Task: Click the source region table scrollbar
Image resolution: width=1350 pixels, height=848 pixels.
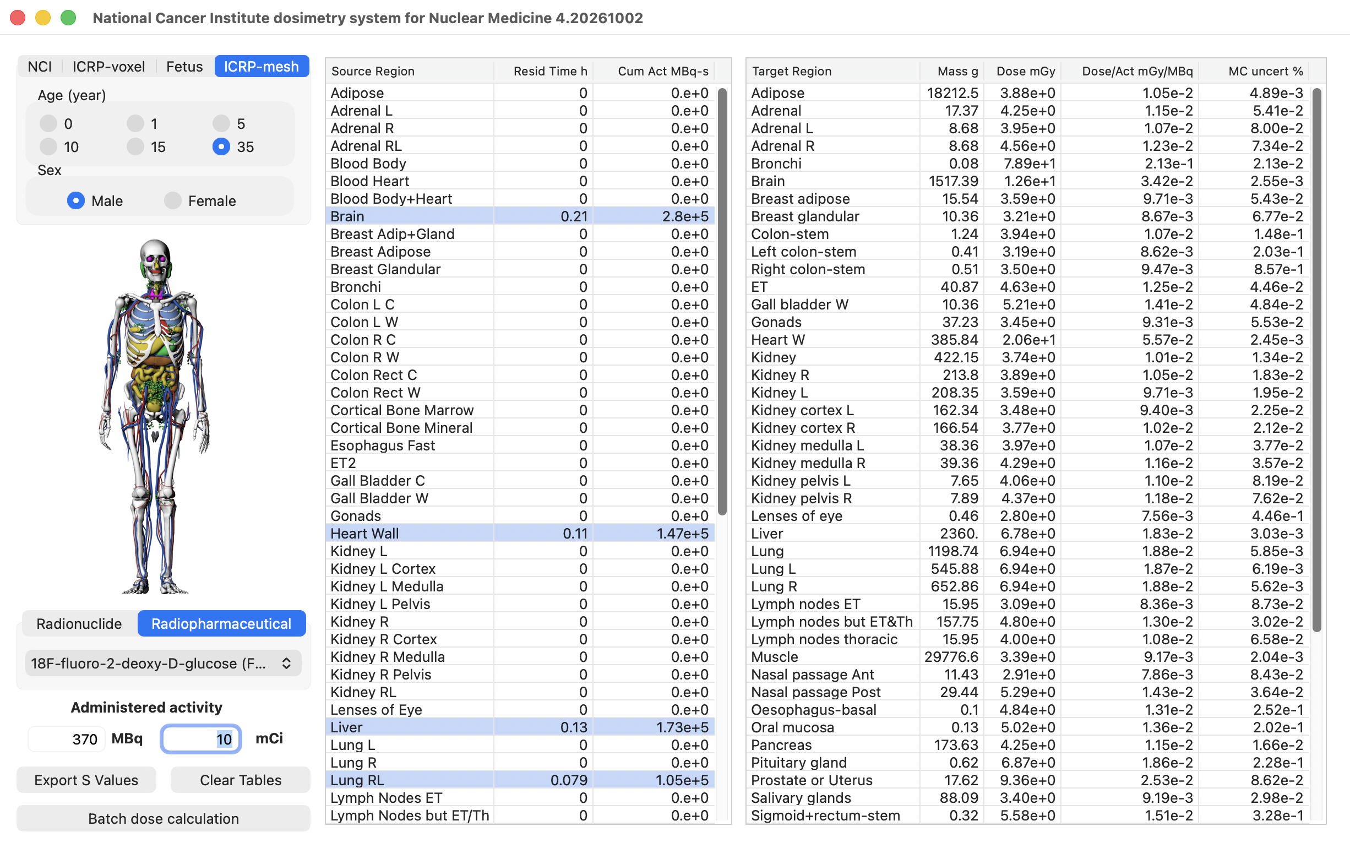Action: pyautogui.click(x=722, y=301)
